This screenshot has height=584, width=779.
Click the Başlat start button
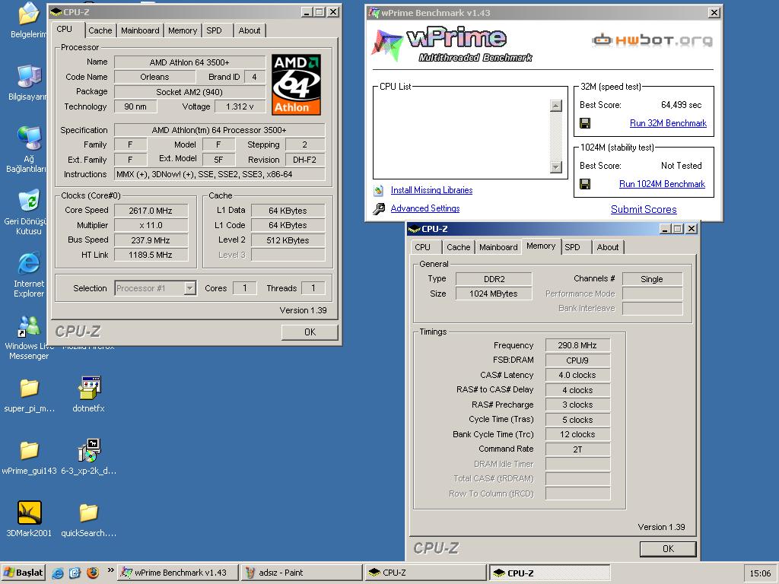pyautogui.click(x=23, y=573)
